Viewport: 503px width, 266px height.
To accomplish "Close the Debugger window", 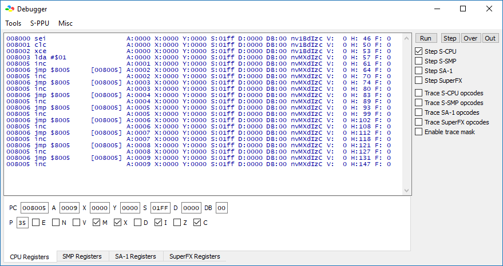I will [489, 9].
